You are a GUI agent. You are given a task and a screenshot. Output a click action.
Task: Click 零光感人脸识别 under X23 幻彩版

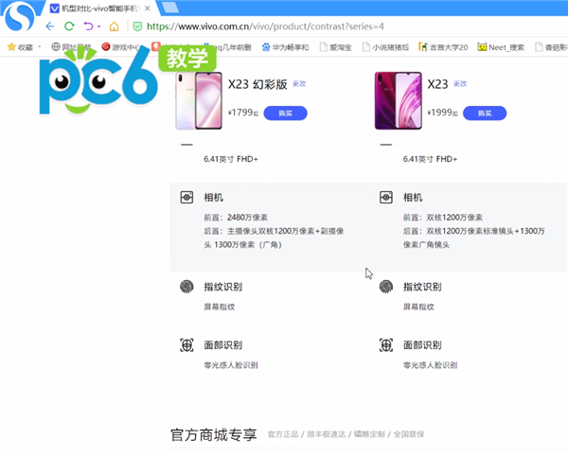(x=231, y=365)
